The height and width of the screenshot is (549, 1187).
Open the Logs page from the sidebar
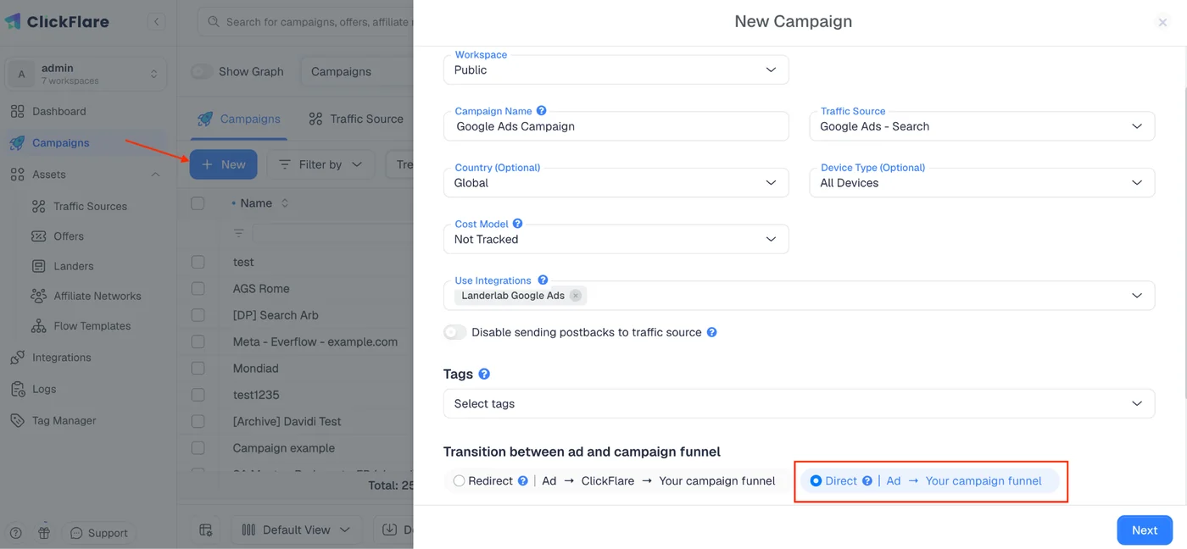click(x=44, y=389)
